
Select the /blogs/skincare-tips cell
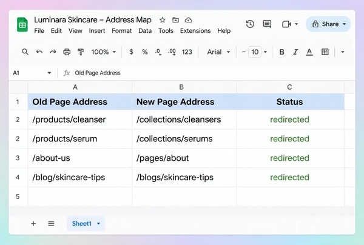184,177
